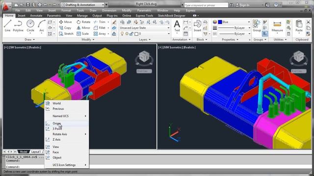Choose World from the UCS context menu

tap(67, 103)
